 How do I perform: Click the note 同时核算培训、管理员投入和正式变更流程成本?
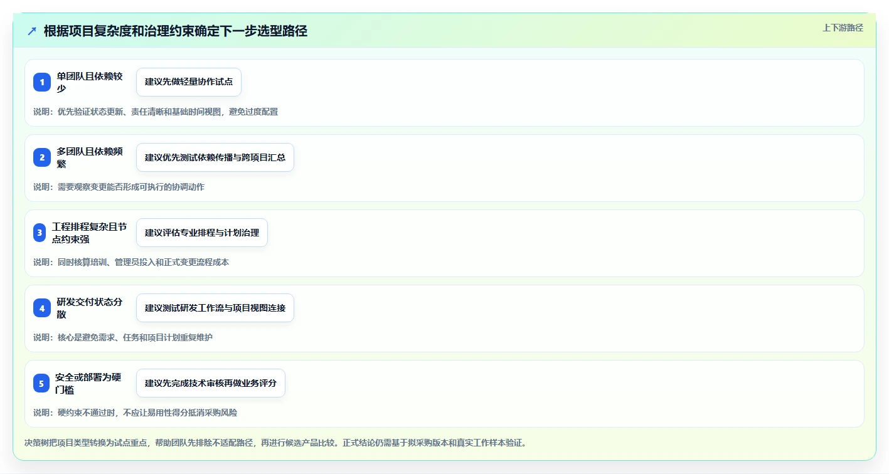pyautogui.click(x=131, y=262)
